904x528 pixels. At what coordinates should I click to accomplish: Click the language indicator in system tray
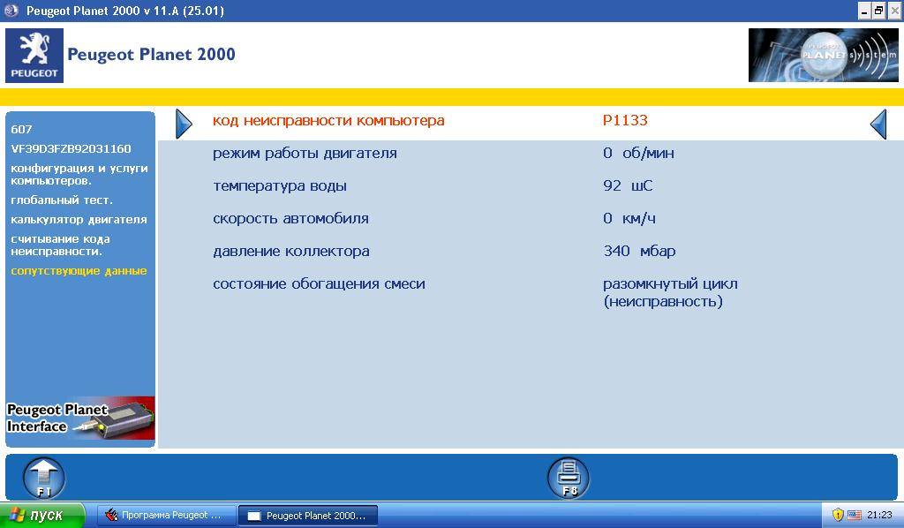854,515
